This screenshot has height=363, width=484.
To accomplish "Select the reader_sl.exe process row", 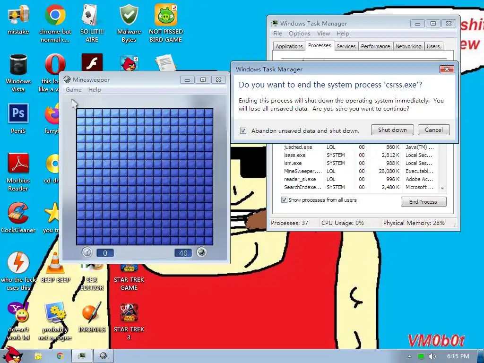I will (360, 179).
